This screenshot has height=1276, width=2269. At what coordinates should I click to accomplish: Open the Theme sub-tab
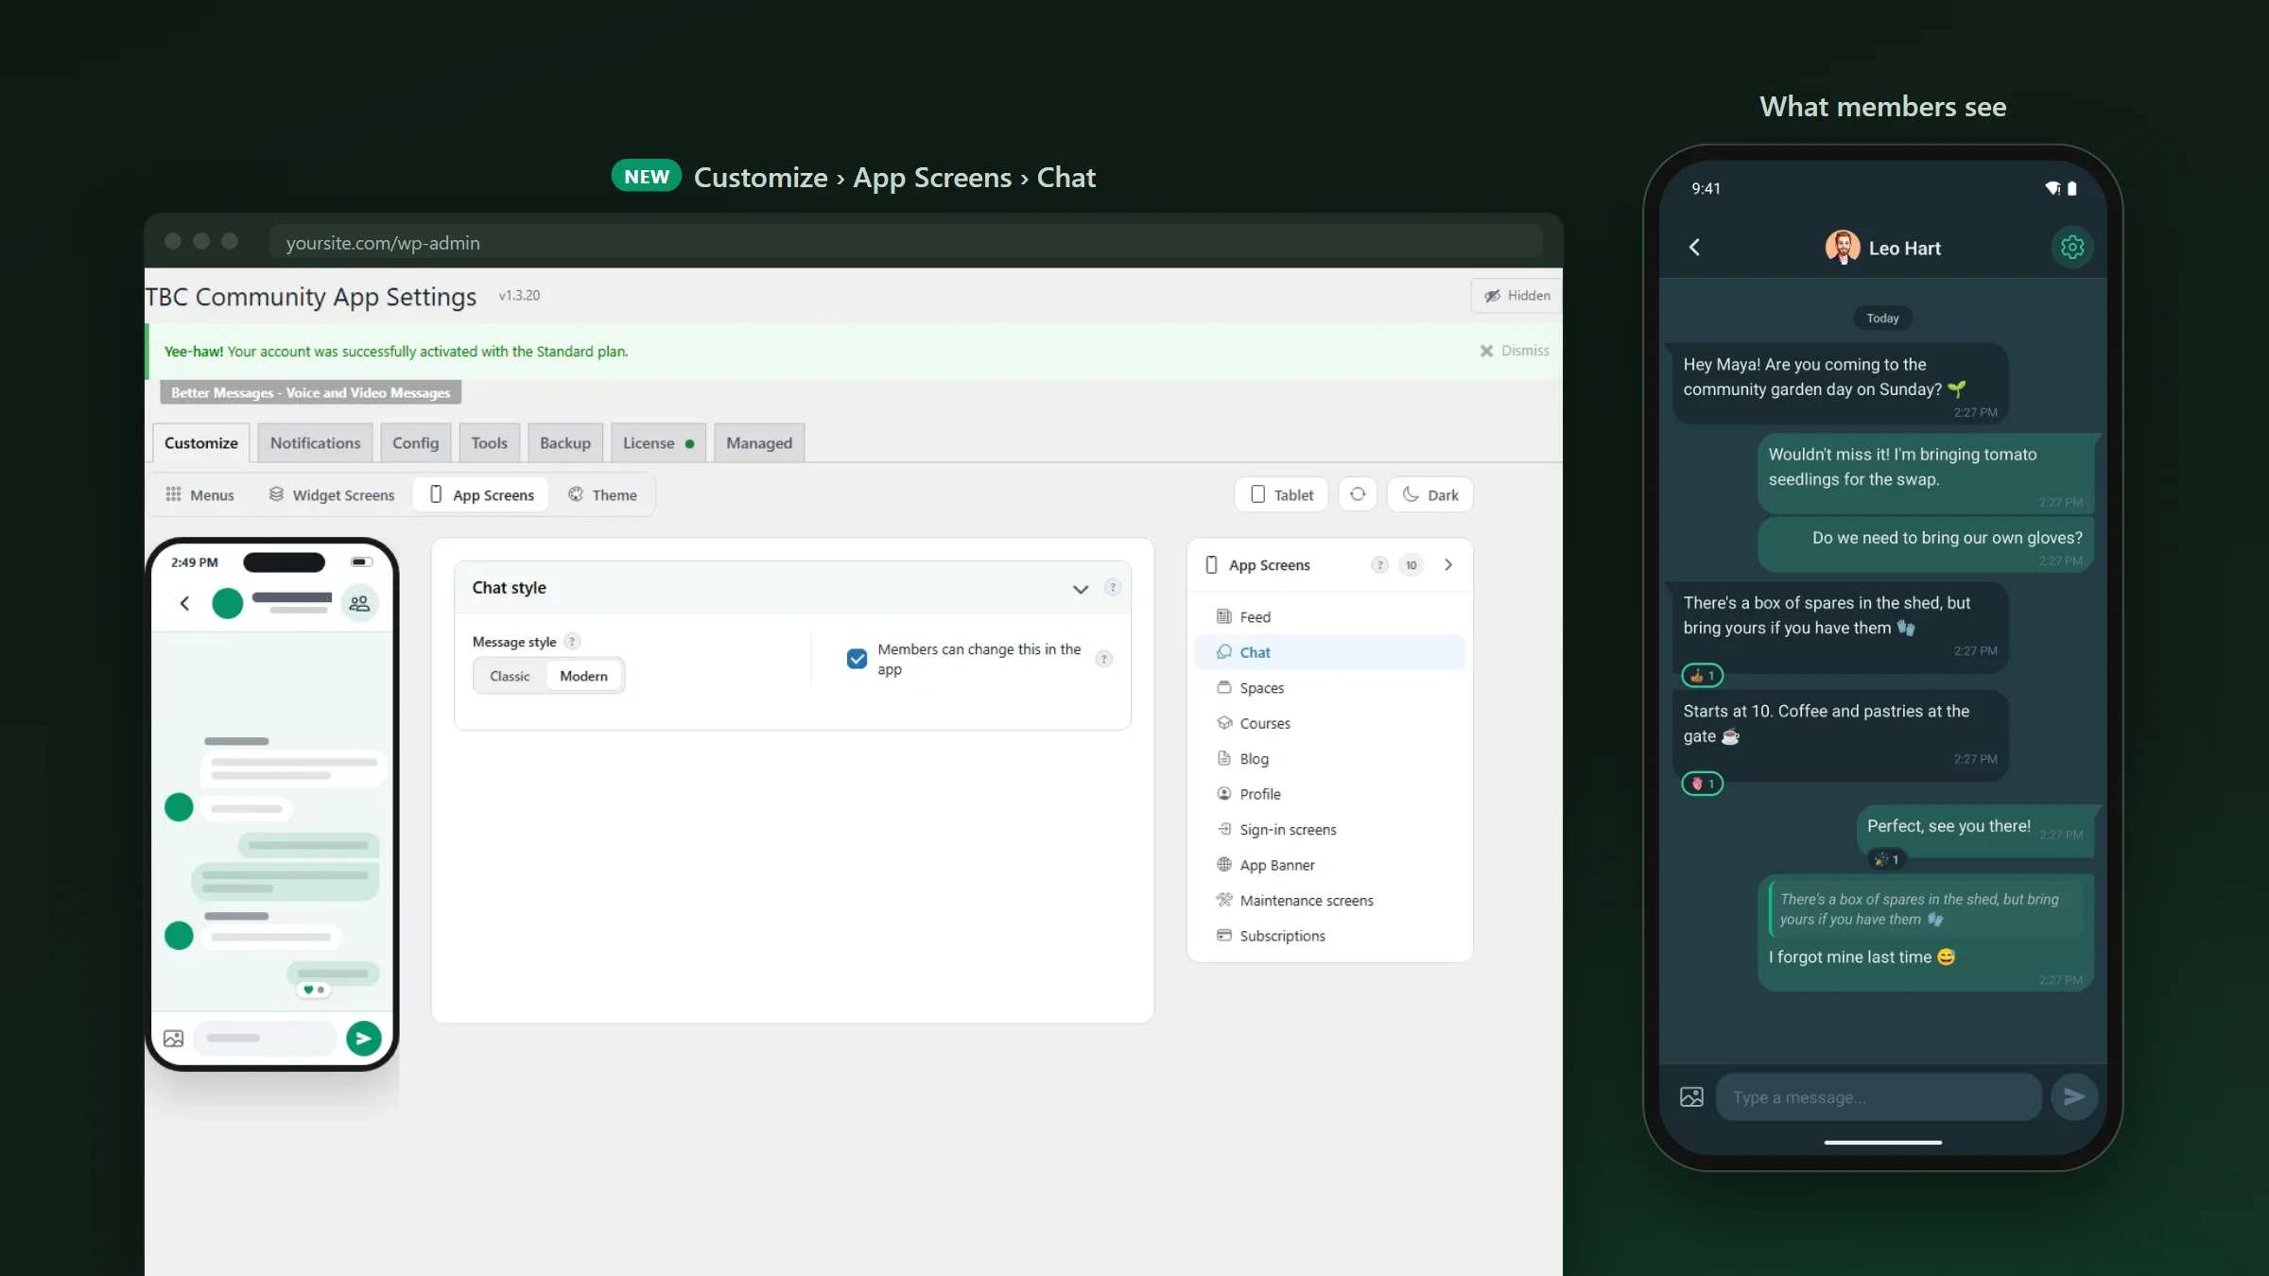point(602,494)
